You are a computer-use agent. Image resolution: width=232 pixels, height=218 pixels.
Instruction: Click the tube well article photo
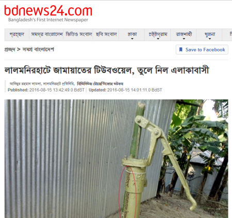[x=117, y=158]
